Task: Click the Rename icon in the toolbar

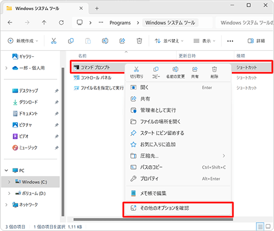Action: (x=105, y=41)
